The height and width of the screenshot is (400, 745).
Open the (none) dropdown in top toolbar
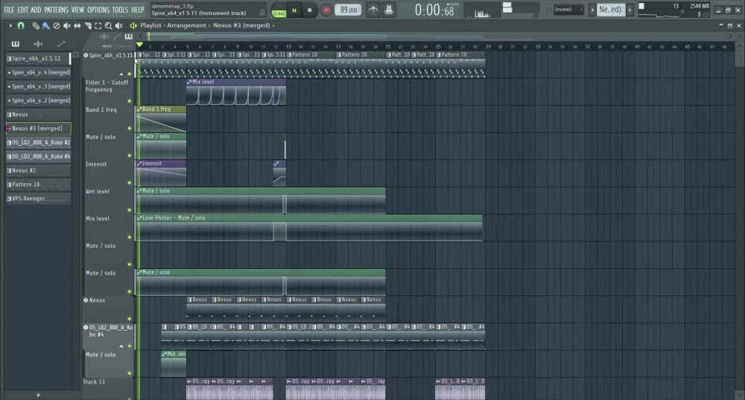tap(567, 10)
